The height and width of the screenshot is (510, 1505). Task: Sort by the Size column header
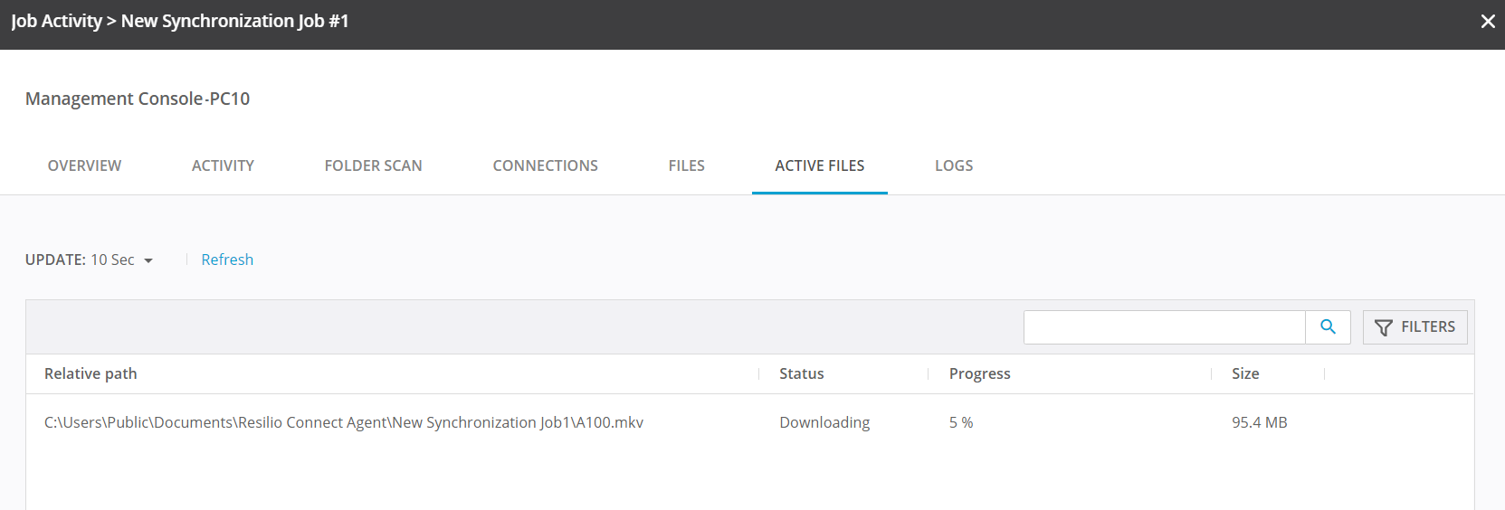1244,374
